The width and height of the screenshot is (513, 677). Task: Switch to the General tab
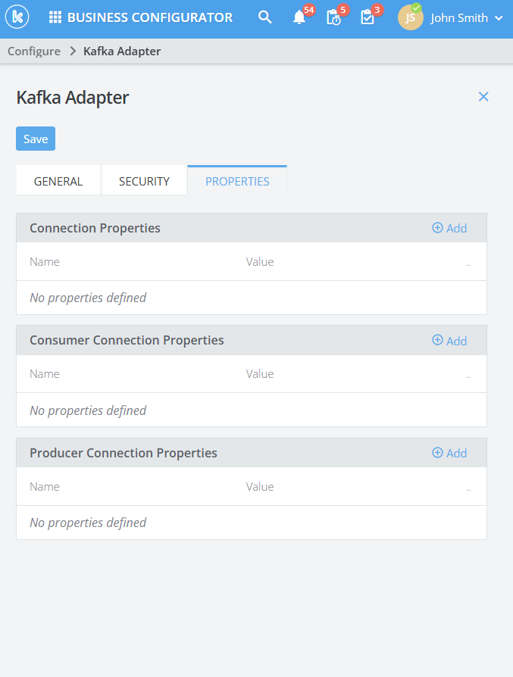58,181
